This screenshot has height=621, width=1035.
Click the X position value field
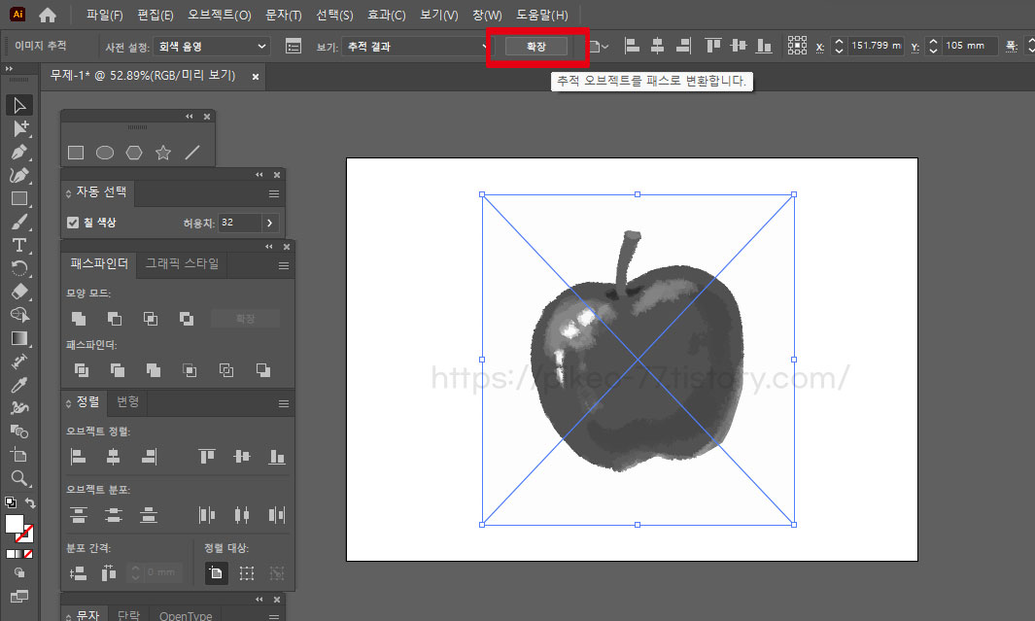(x=876, y=46)
